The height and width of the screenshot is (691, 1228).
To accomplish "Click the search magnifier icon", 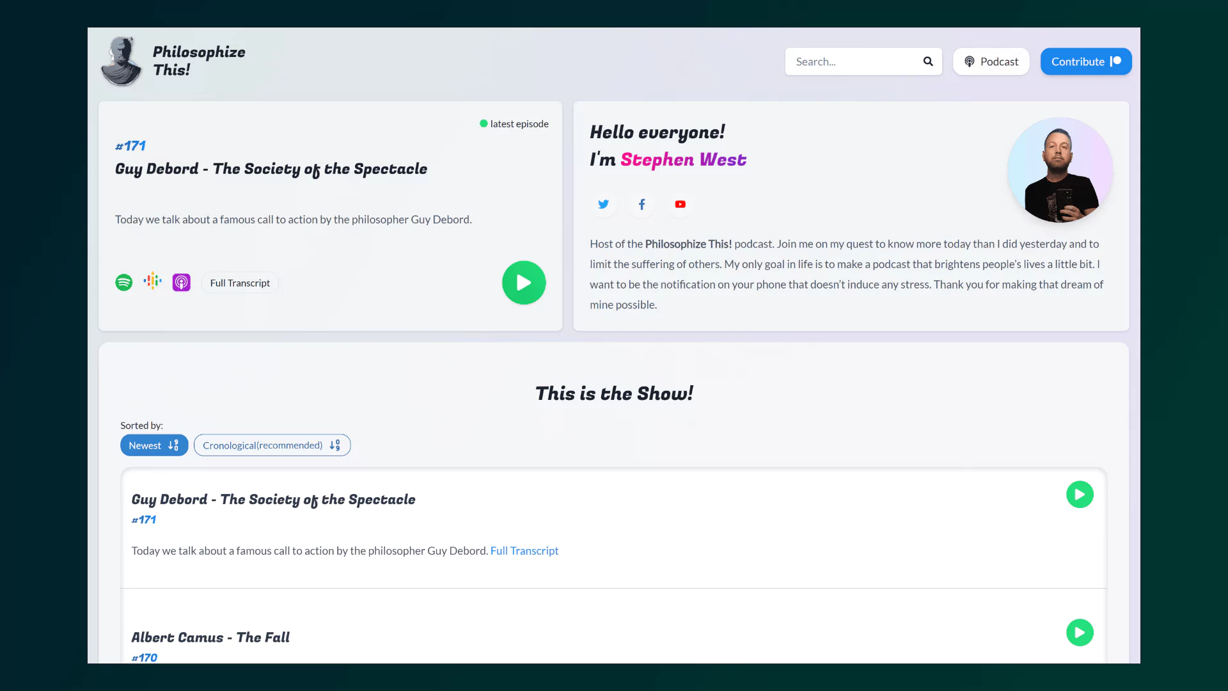I will [928, 61].
